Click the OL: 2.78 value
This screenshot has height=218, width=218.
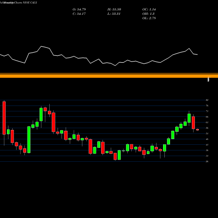click(x=149, y=18)
